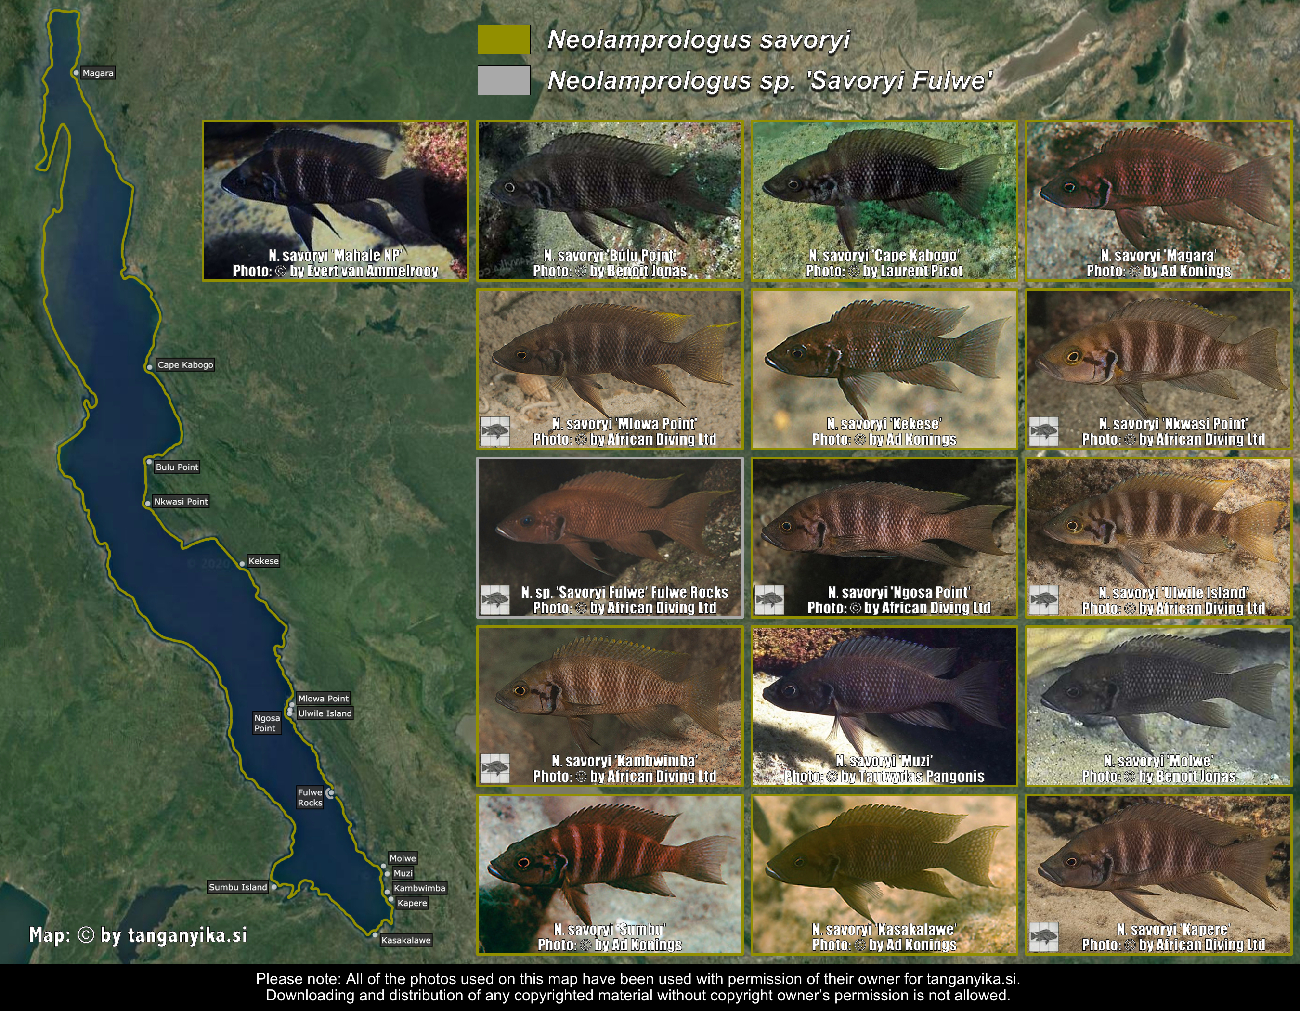Viewport: 1300px width, 1011px height.
Task: Click the Muzi map label
Action: point(403,873)
